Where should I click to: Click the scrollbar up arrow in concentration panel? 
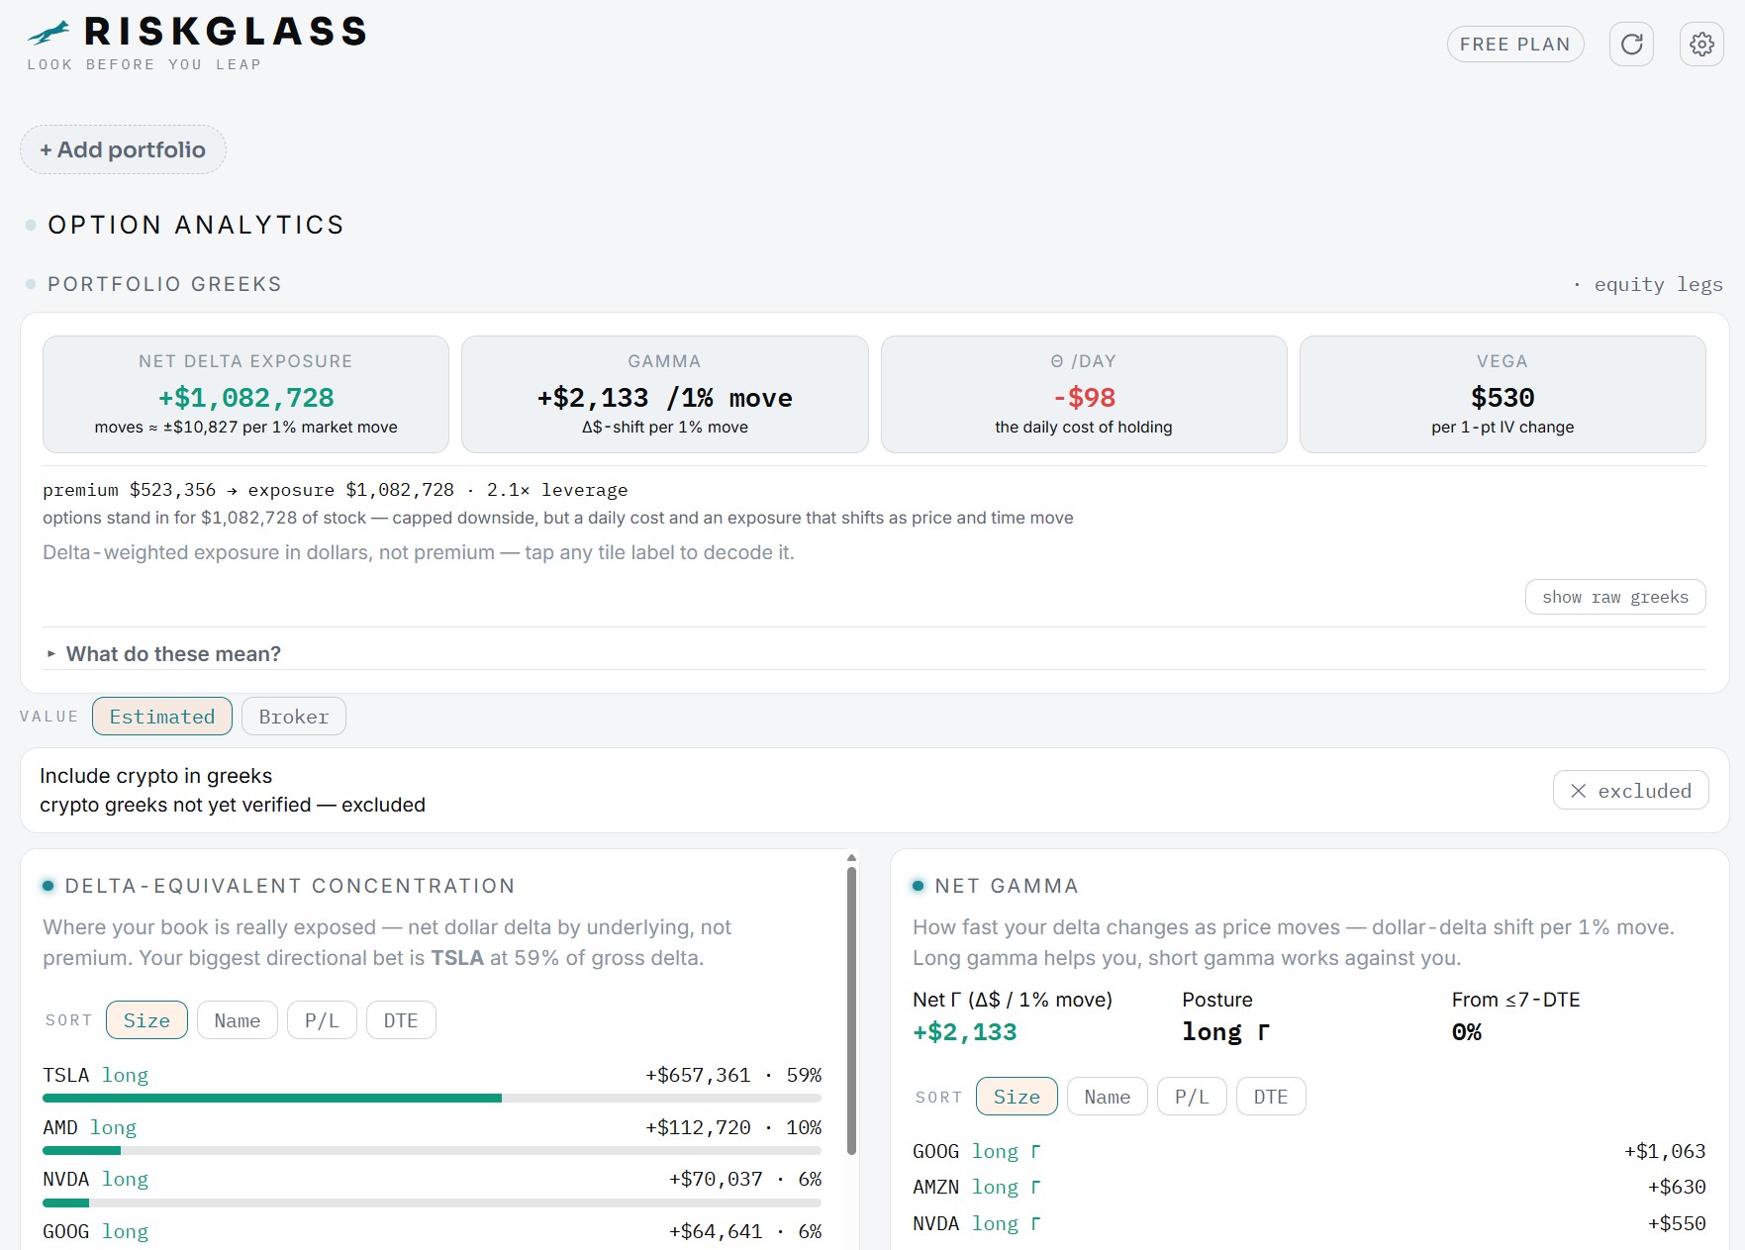(851, 858)
